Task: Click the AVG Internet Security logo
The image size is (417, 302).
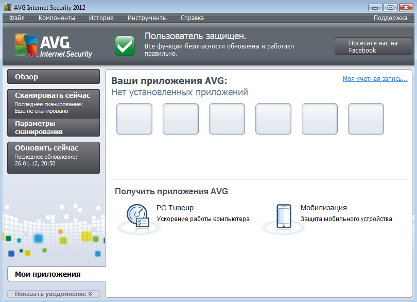Action: [53, 45]
